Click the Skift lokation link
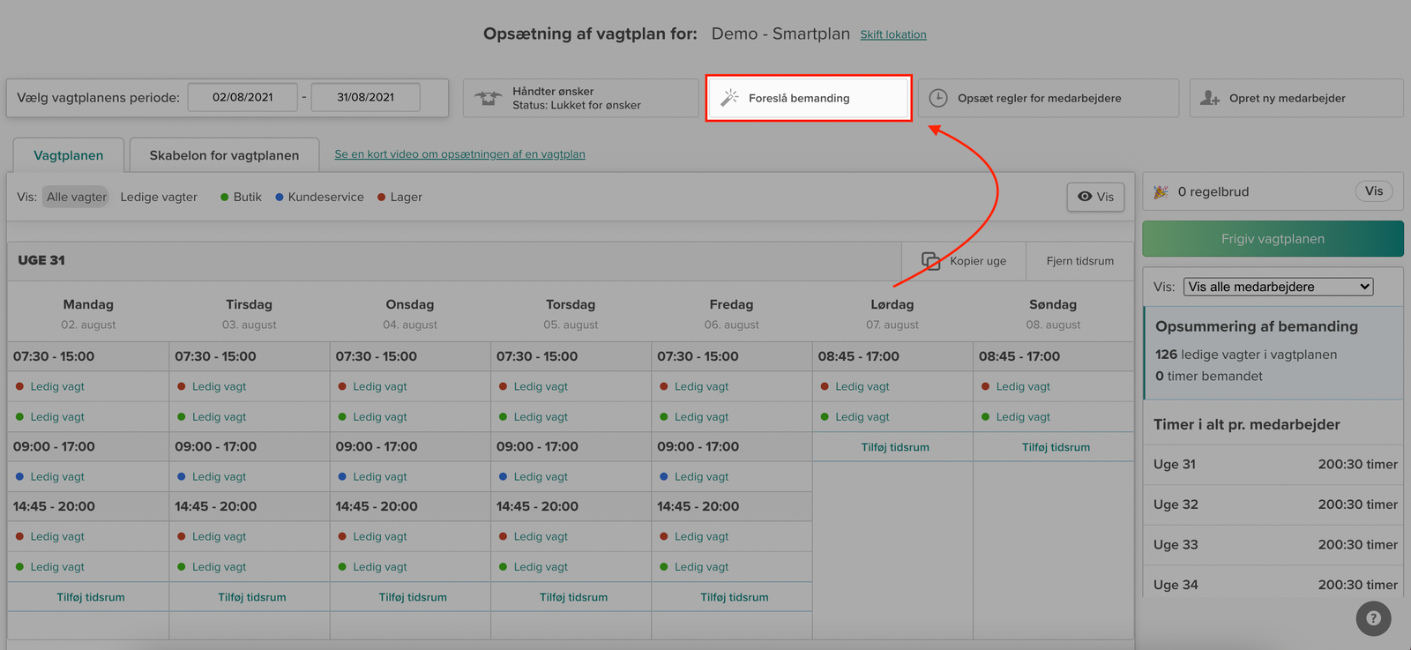 [892, 34]
